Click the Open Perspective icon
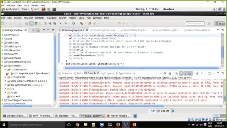The image size is (227, 128). (209, 23)
